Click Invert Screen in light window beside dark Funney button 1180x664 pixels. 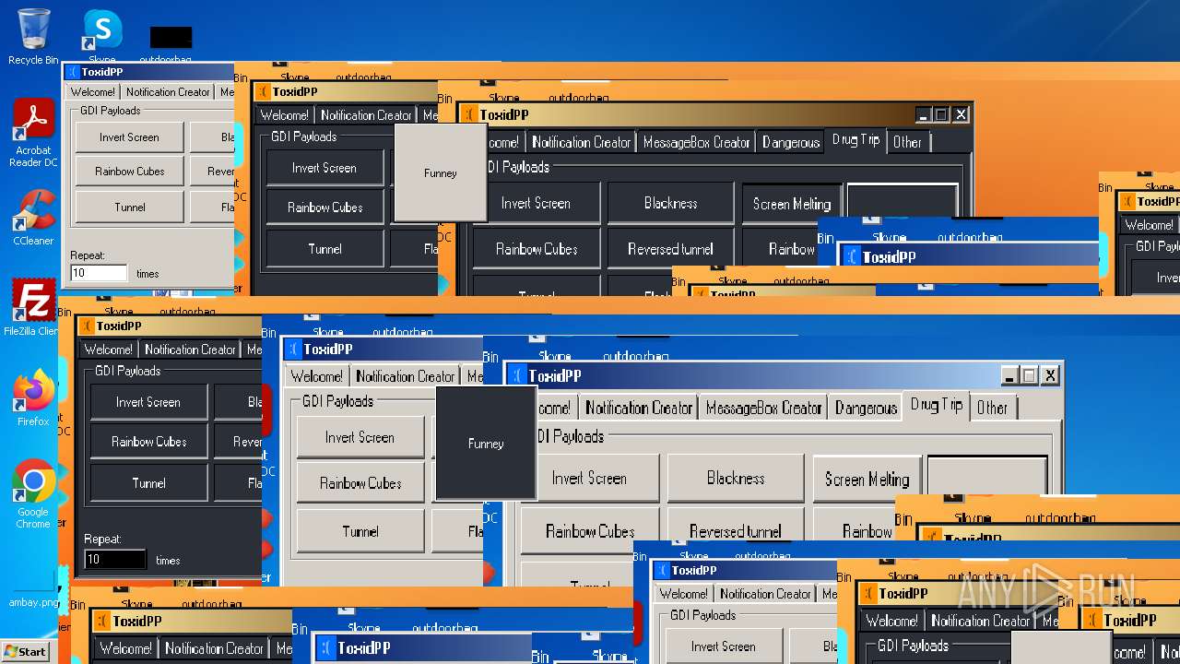coord(360,437)
